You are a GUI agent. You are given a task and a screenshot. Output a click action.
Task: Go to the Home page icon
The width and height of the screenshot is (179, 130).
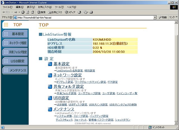32,12
